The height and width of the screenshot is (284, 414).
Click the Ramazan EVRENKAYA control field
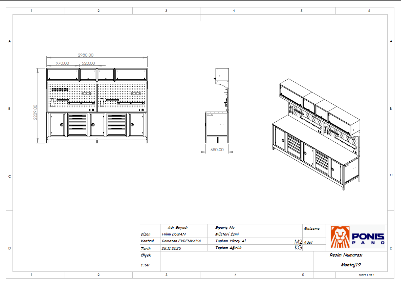[181, 241]
